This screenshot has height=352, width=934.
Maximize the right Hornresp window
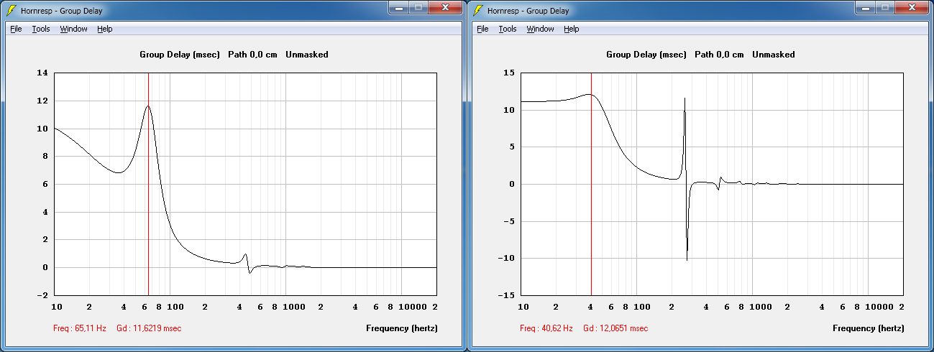(885, 7)
